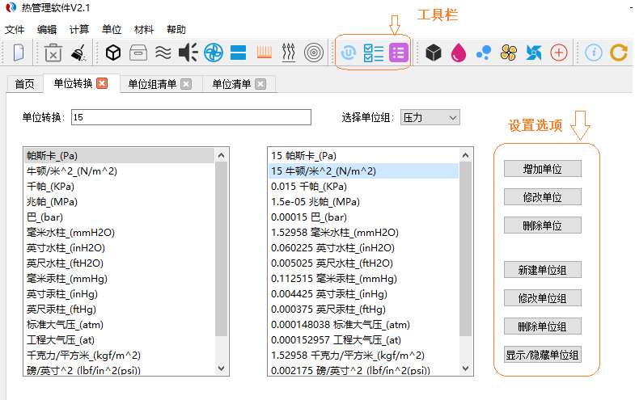
Task: Click the red circled plus icon
Action: tap(559, 53)
